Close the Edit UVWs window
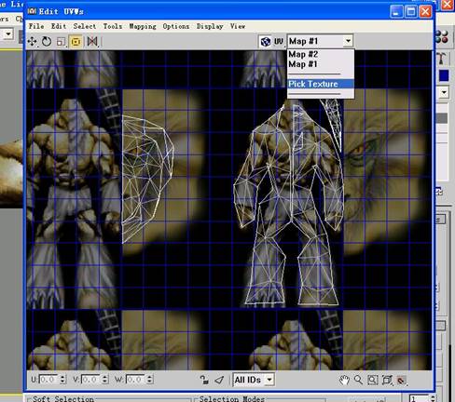The height and width of the screenshot is (402, 455). click(x=425, y=12)
